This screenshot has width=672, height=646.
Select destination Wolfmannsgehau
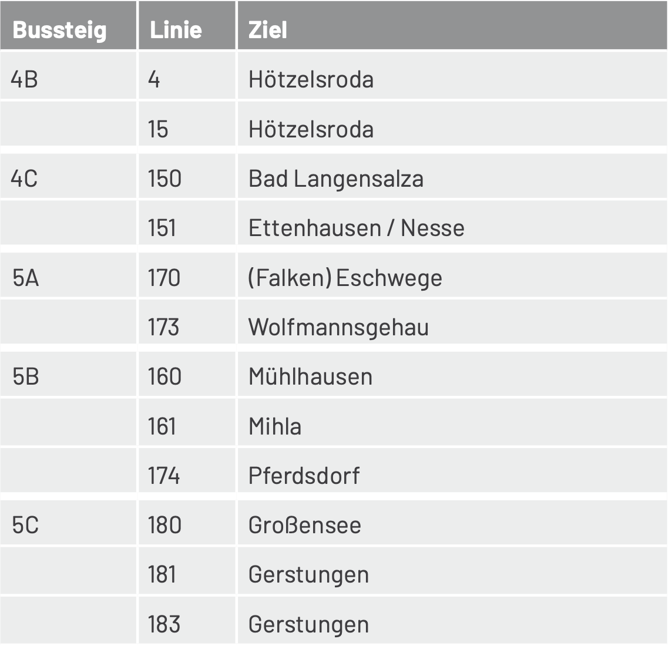[x=338, y=328]
